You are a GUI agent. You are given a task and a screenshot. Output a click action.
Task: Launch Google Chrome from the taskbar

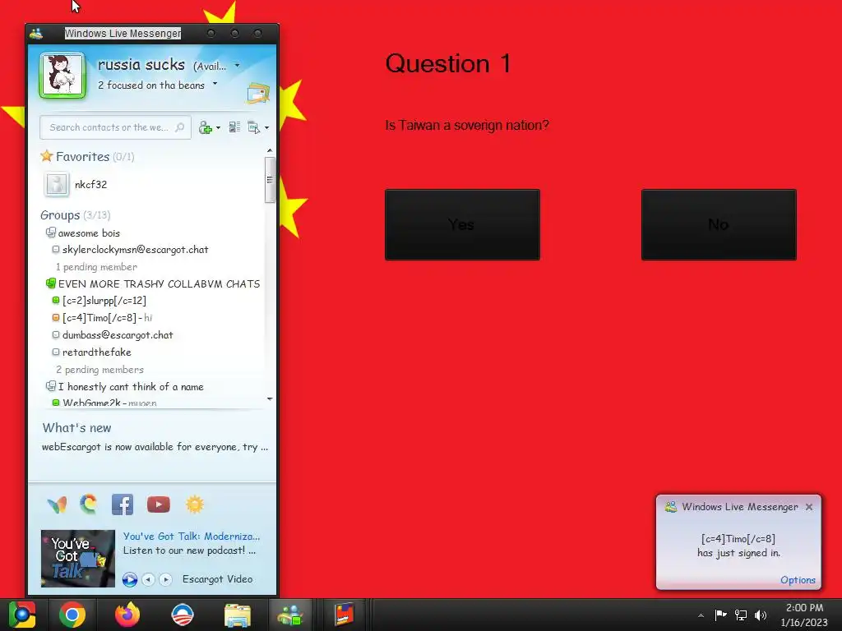tap(72, 615)
